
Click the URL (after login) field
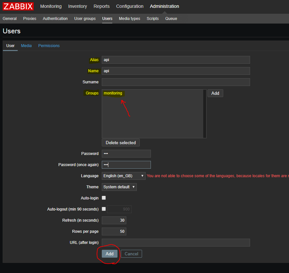pos(176,243)
